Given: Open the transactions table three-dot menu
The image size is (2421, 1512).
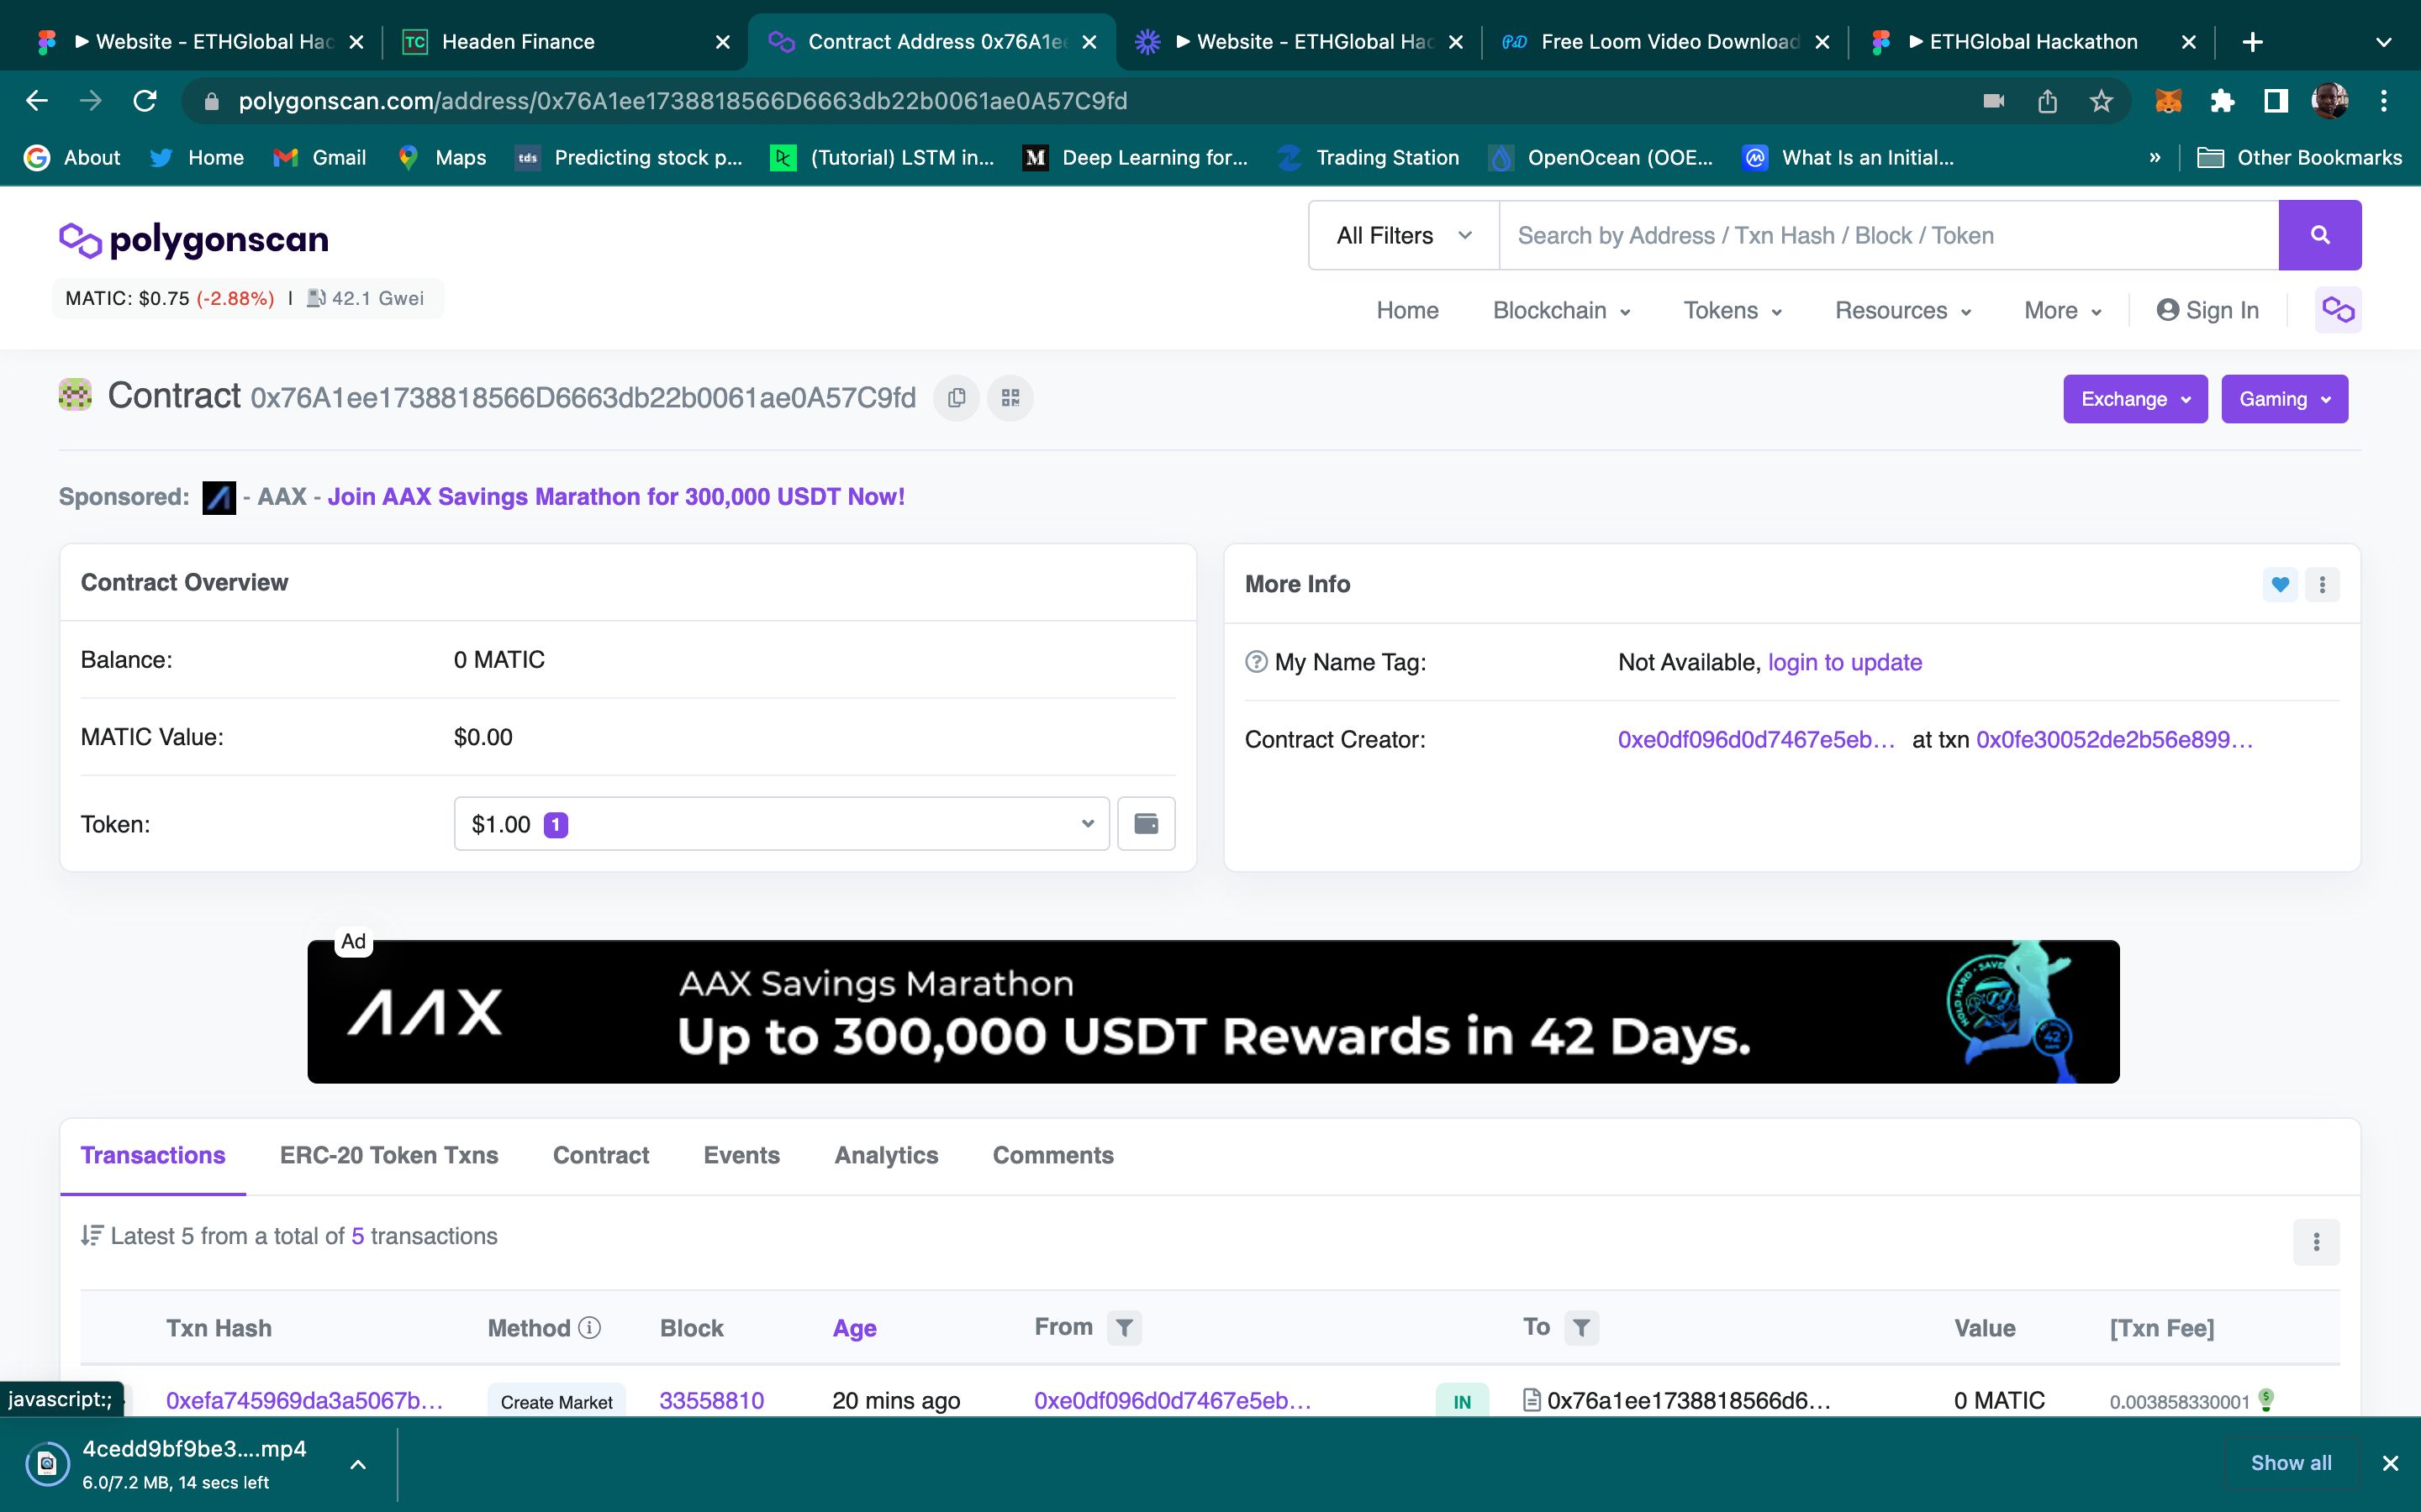Looking at the screenshot, I should coord(2316,1242).
